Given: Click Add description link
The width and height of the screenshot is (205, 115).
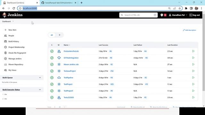Looking at the screenshot, I should 189,30.
